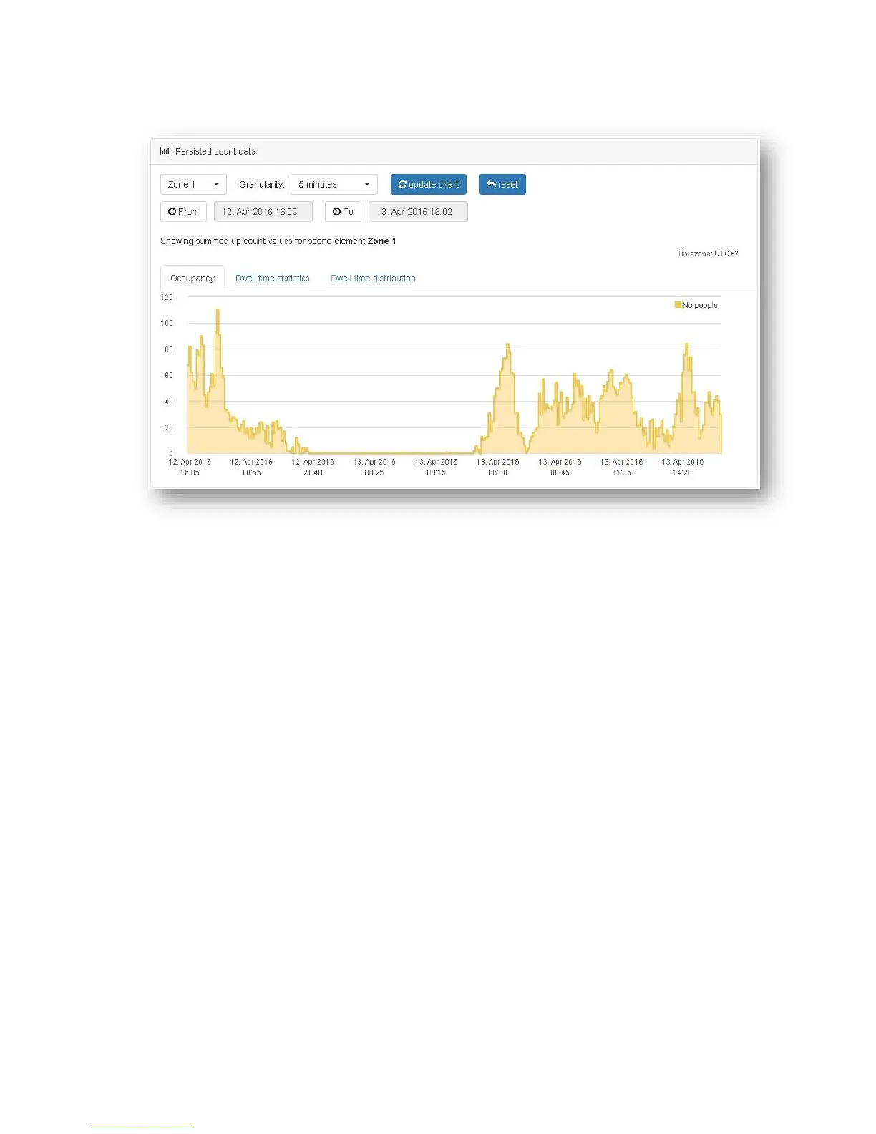Image resolution: width=876 pixels, height=1134 pixels.
Task: Select the To date field 13. Apr 2016
Action: pos(418,212)
